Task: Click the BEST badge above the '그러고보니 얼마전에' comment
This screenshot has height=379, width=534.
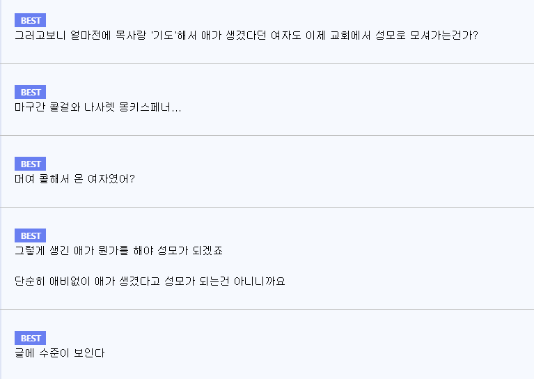Action: (31, 20)
